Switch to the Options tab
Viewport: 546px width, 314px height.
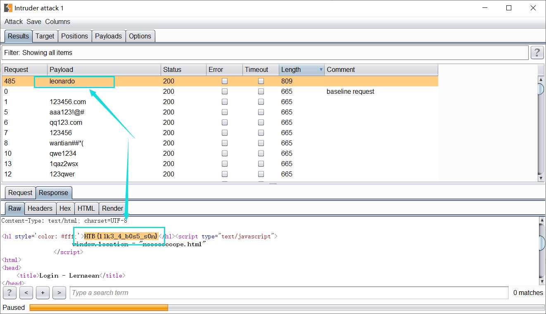[x=140, y=36]
